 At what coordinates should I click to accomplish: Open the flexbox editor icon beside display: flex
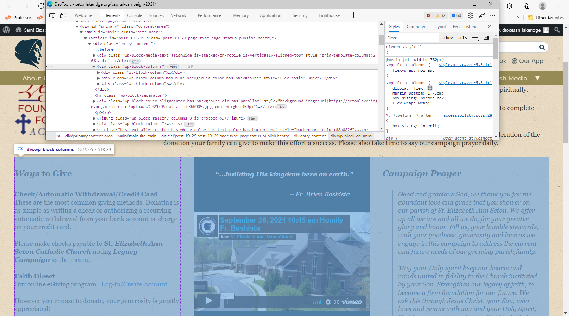pos(430,88)
